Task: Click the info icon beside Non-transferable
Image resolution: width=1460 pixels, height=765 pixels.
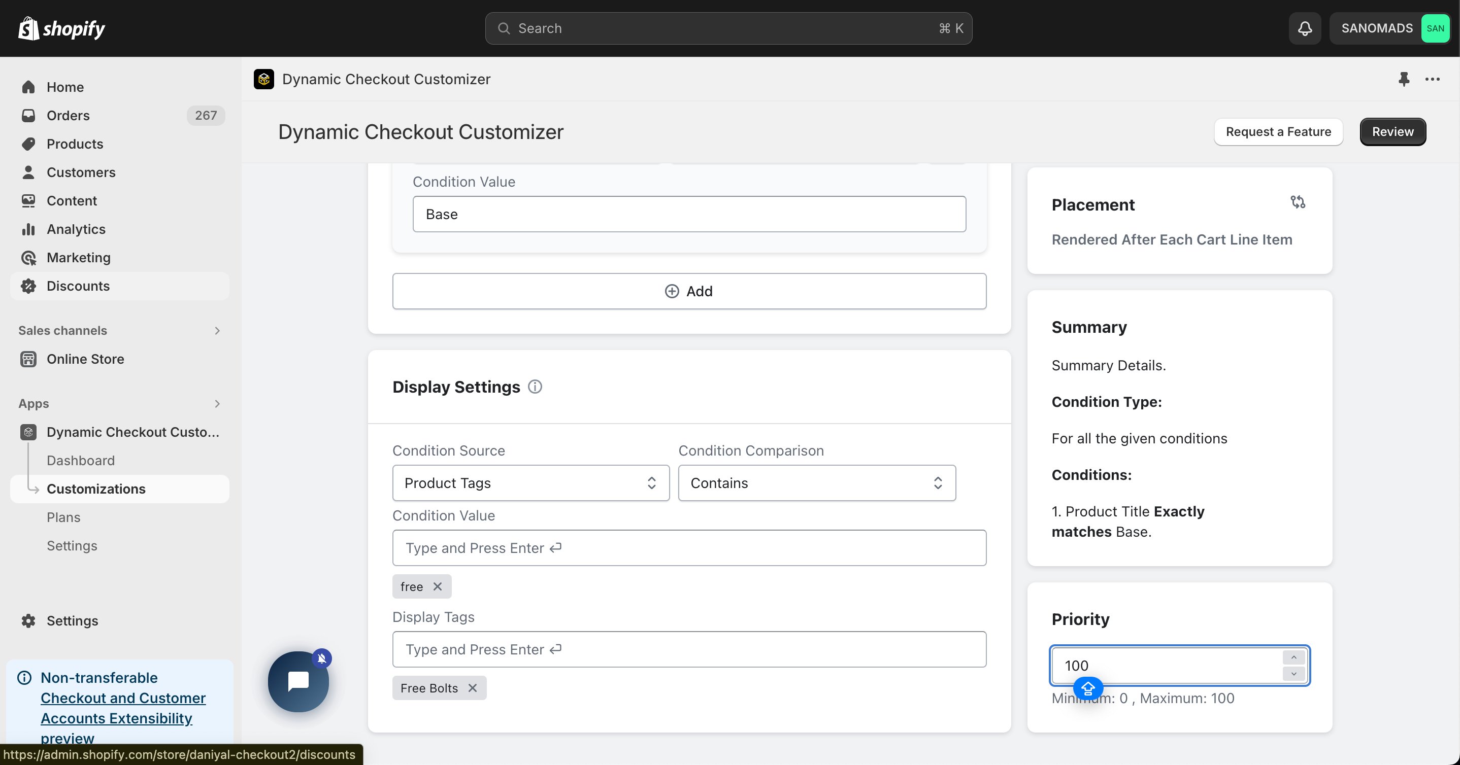Action: tap(24, 678)
